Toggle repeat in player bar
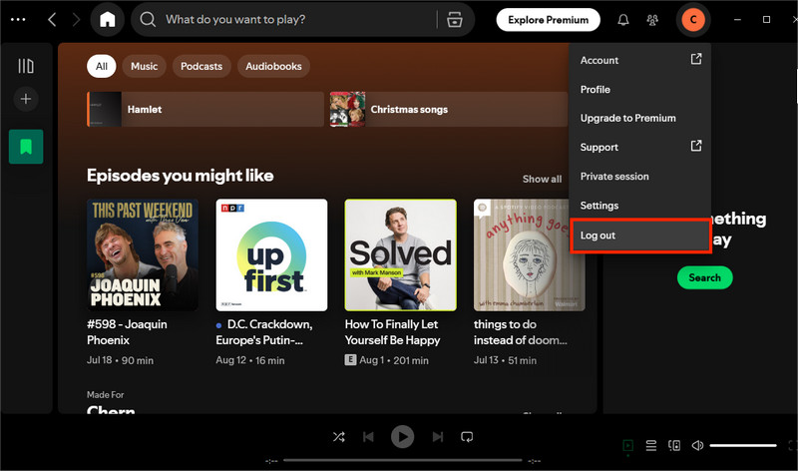 pyautogui.click(x=467, y=437)
